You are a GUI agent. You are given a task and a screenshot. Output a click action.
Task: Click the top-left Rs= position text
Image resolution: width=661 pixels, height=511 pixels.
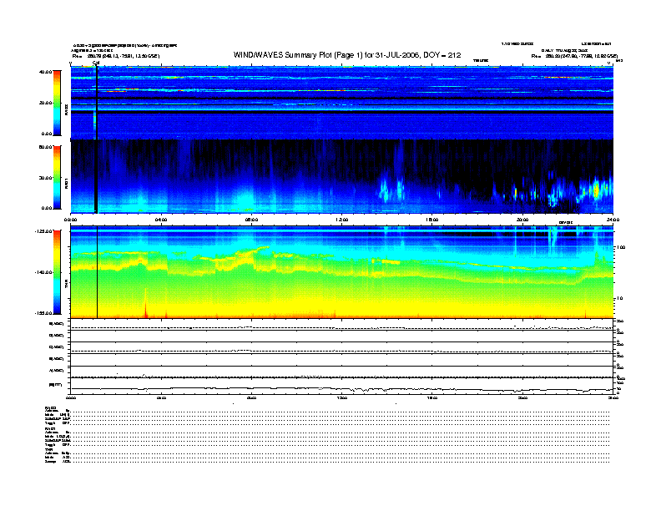tap(116, 56)
